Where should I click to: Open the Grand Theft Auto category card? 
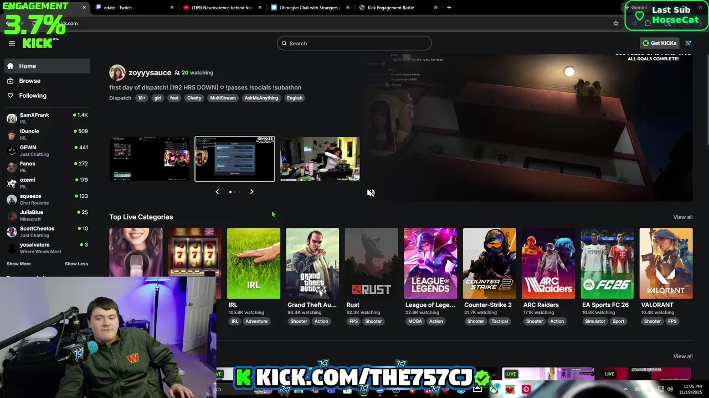click(312, 264)
